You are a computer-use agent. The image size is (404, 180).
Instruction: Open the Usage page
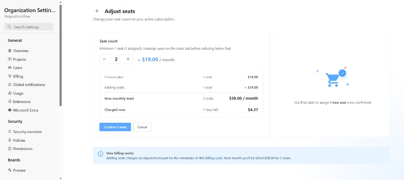coord(18,93)
